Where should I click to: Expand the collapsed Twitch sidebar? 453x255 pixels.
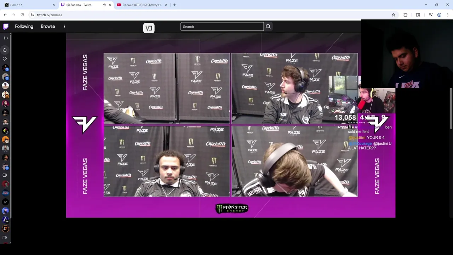click(x=6, y=38)
